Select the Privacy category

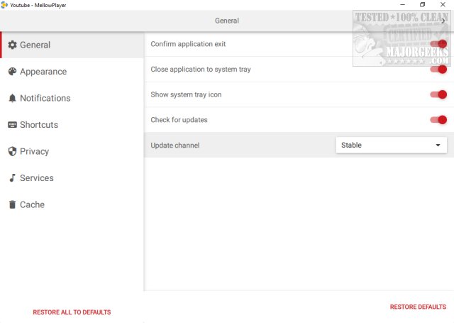(72, 151)
